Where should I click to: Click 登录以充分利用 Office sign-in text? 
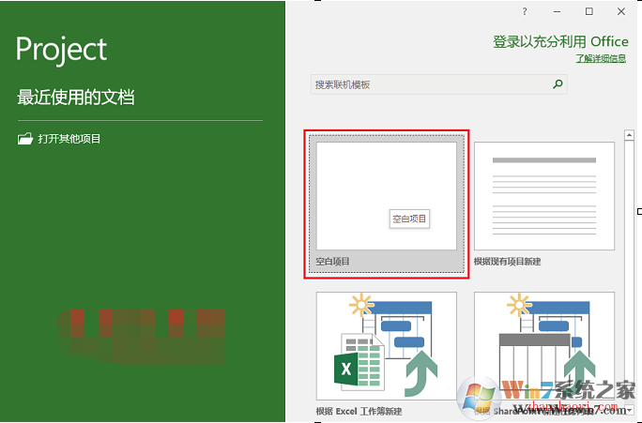(560, 41)
